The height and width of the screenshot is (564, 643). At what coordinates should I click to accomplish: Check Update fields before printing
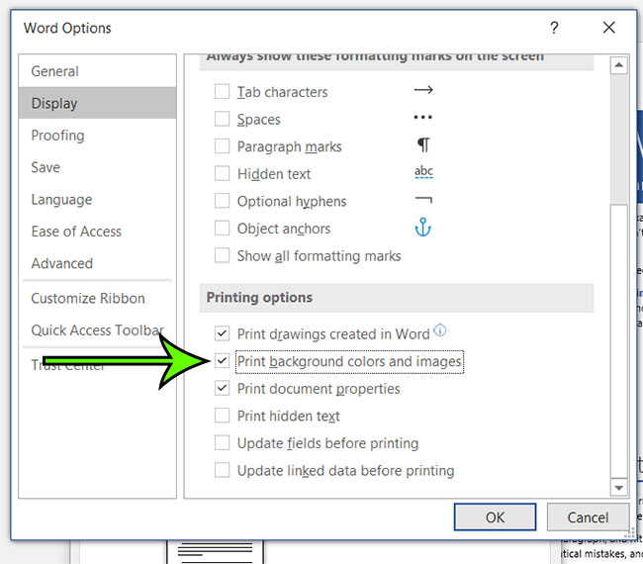(x=222, y=443)
